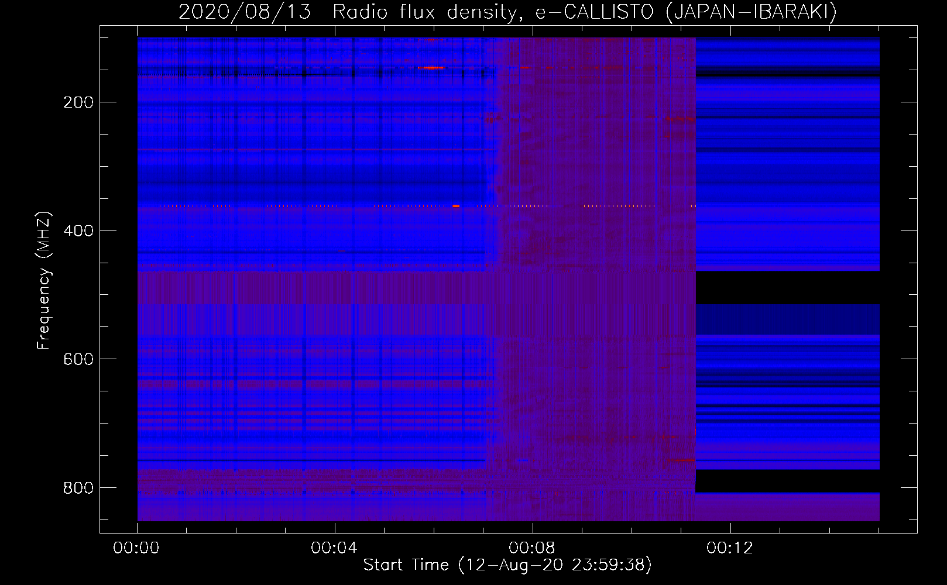
Task: Click the 'Start Time (12-Aug-20 23:59:38)' label
Action: (507, 565)
